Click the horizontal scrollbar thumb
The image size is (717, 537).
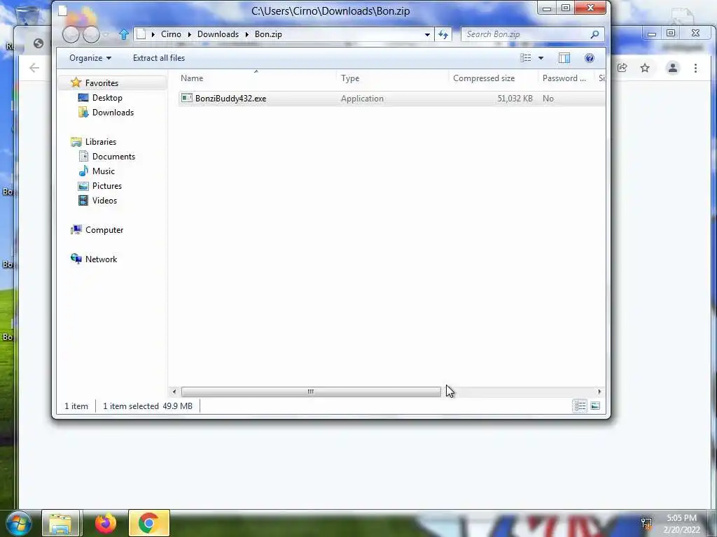(x=311, y=392)
